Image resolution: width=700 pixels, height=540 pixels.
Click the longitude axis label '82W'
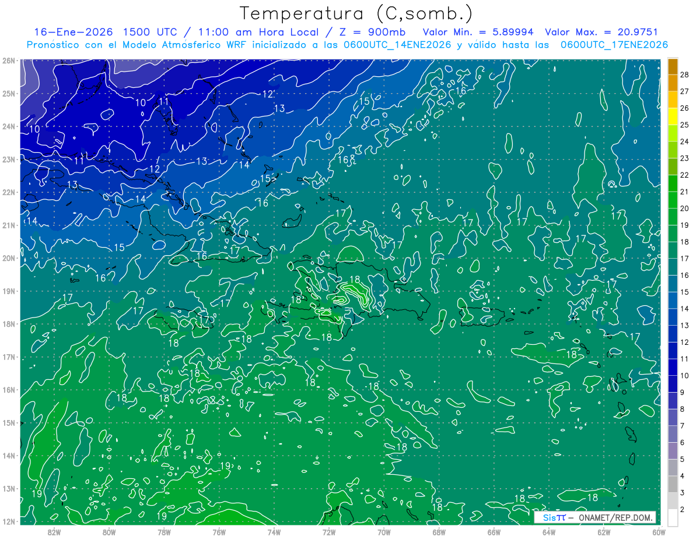(54, 531)
